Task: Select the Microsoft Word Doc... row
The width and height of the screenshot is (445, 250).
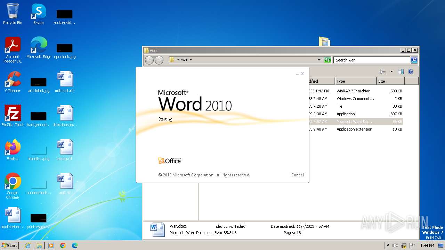Action: click(355, 122)
